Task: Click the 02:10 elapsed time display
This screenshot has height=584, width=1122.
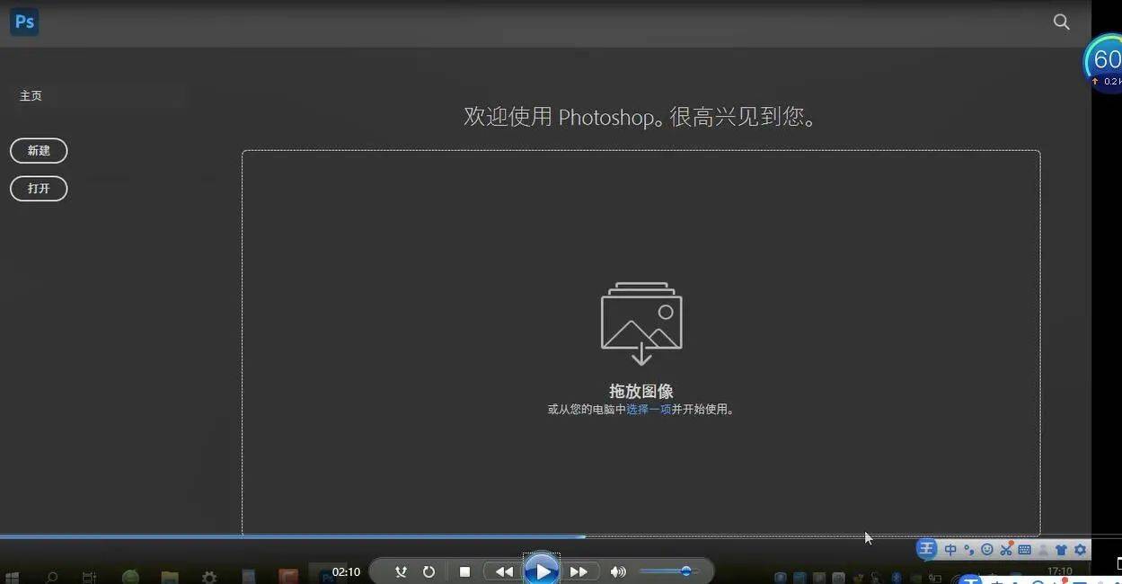Action: (346, 571)
